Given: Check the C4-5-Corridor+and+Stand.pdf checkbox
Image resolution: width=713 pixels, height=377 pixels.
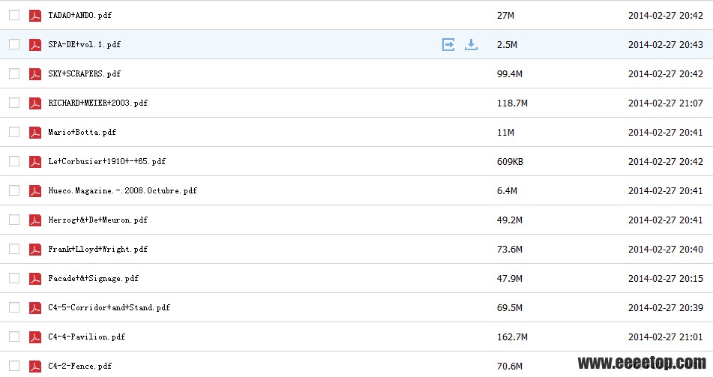Looking at the screenshot, I should pyautogui.click(x=14, y=307).
